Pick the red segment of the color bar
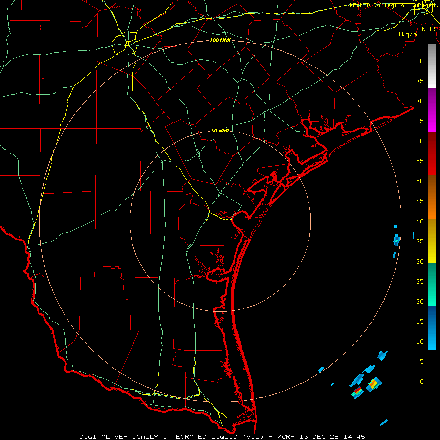Viewport: 440px width, 440px height. (x=432, y=153)
